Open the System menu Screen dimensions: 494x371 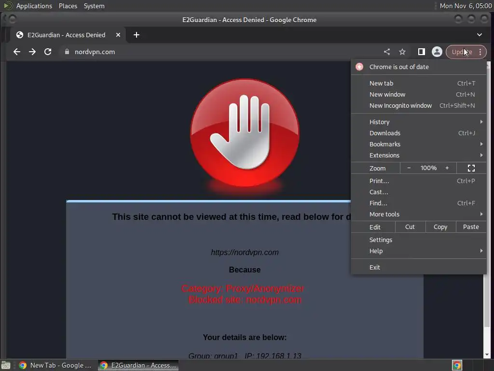(x=94, y=6)
